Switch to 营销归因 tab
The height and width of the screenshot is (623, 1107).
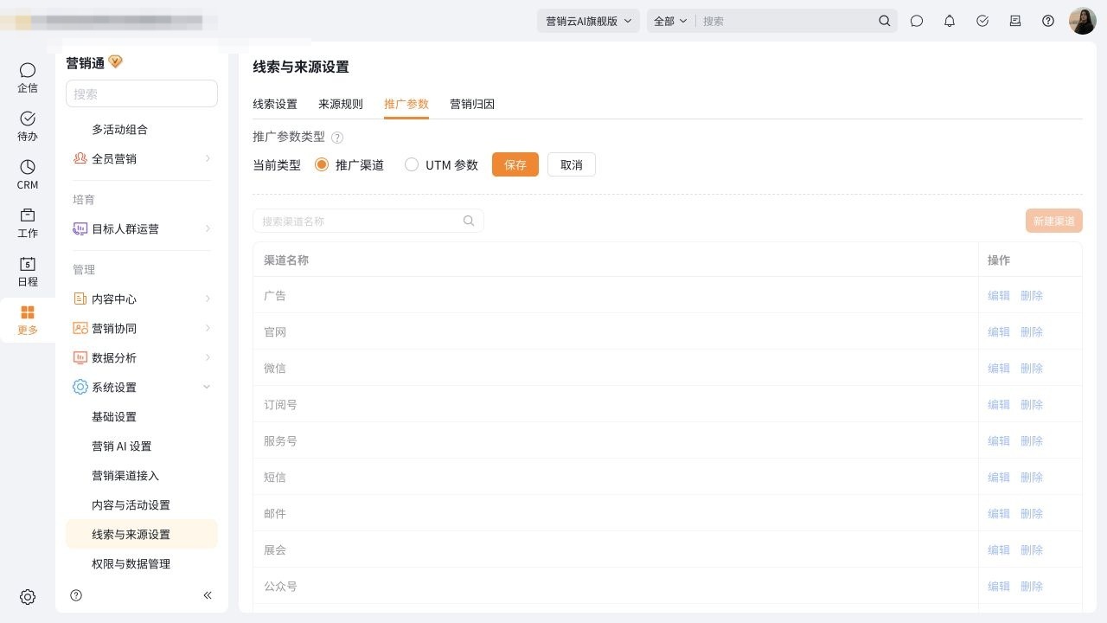point(472,105)
